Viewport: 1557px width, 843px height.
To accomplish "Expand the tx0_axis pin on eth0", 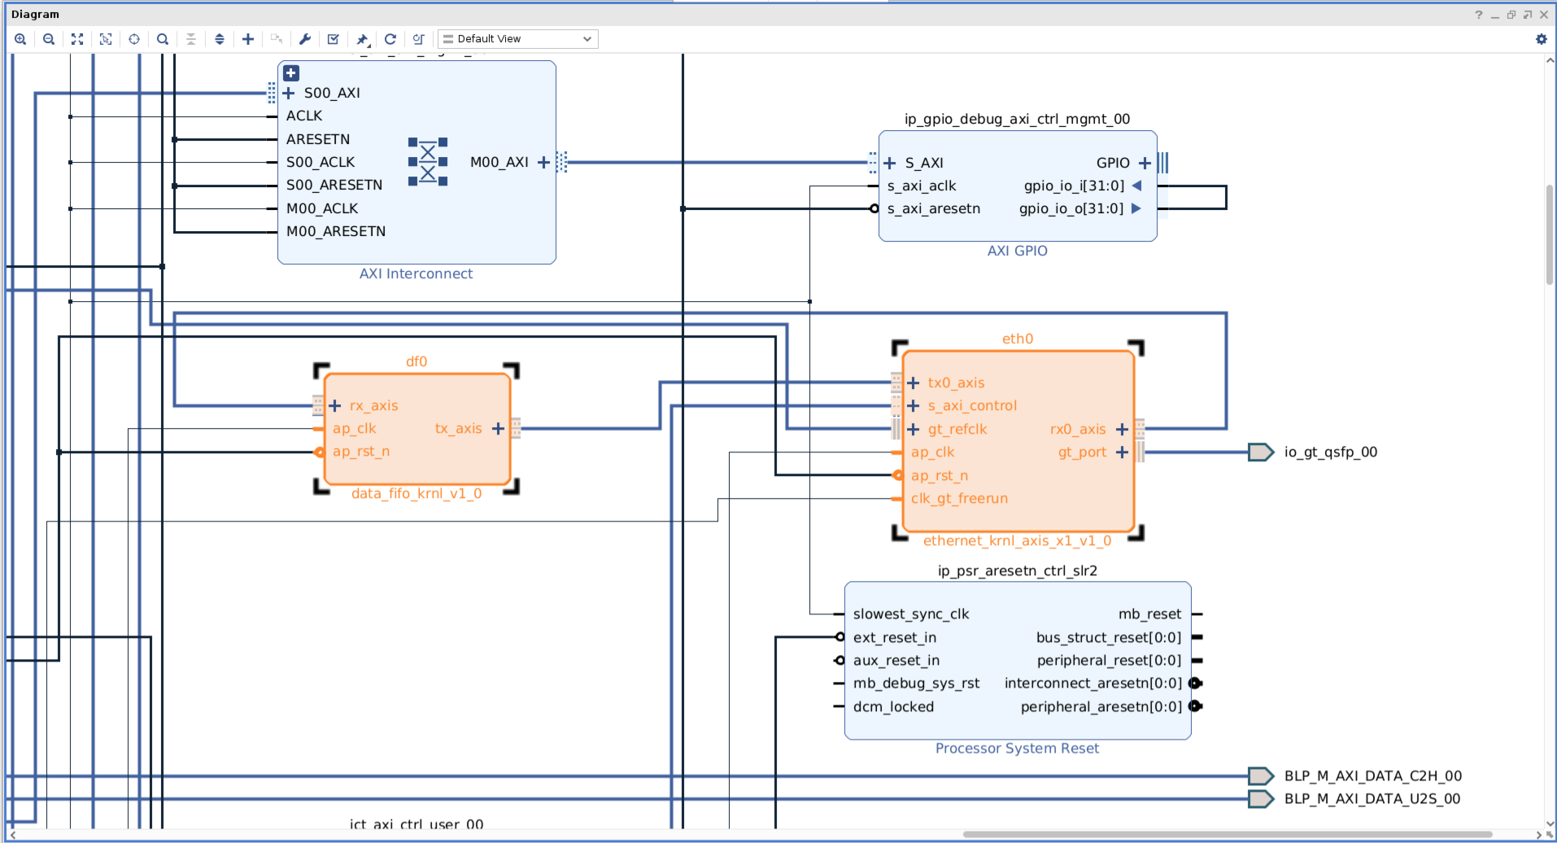I will pos(913,382).
